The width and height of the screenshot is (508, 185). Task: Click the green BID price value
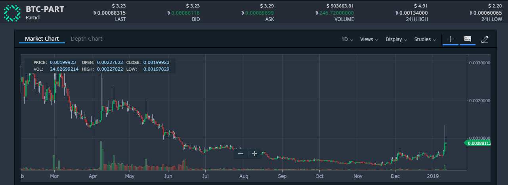tap(184, 13)
